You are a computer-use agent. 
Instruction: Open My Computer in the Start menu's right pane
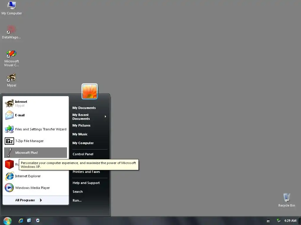tap(90, 143)
